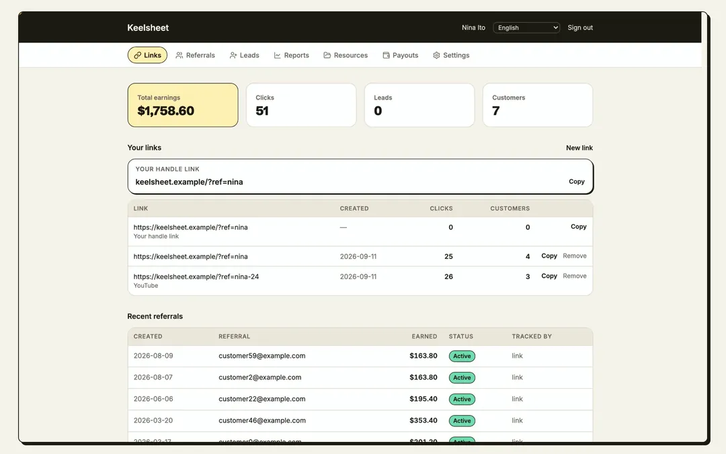Click link https://keelsheet.example/?ref=nina-24
This screenshot has height=454, width=726.
point(196,276)
